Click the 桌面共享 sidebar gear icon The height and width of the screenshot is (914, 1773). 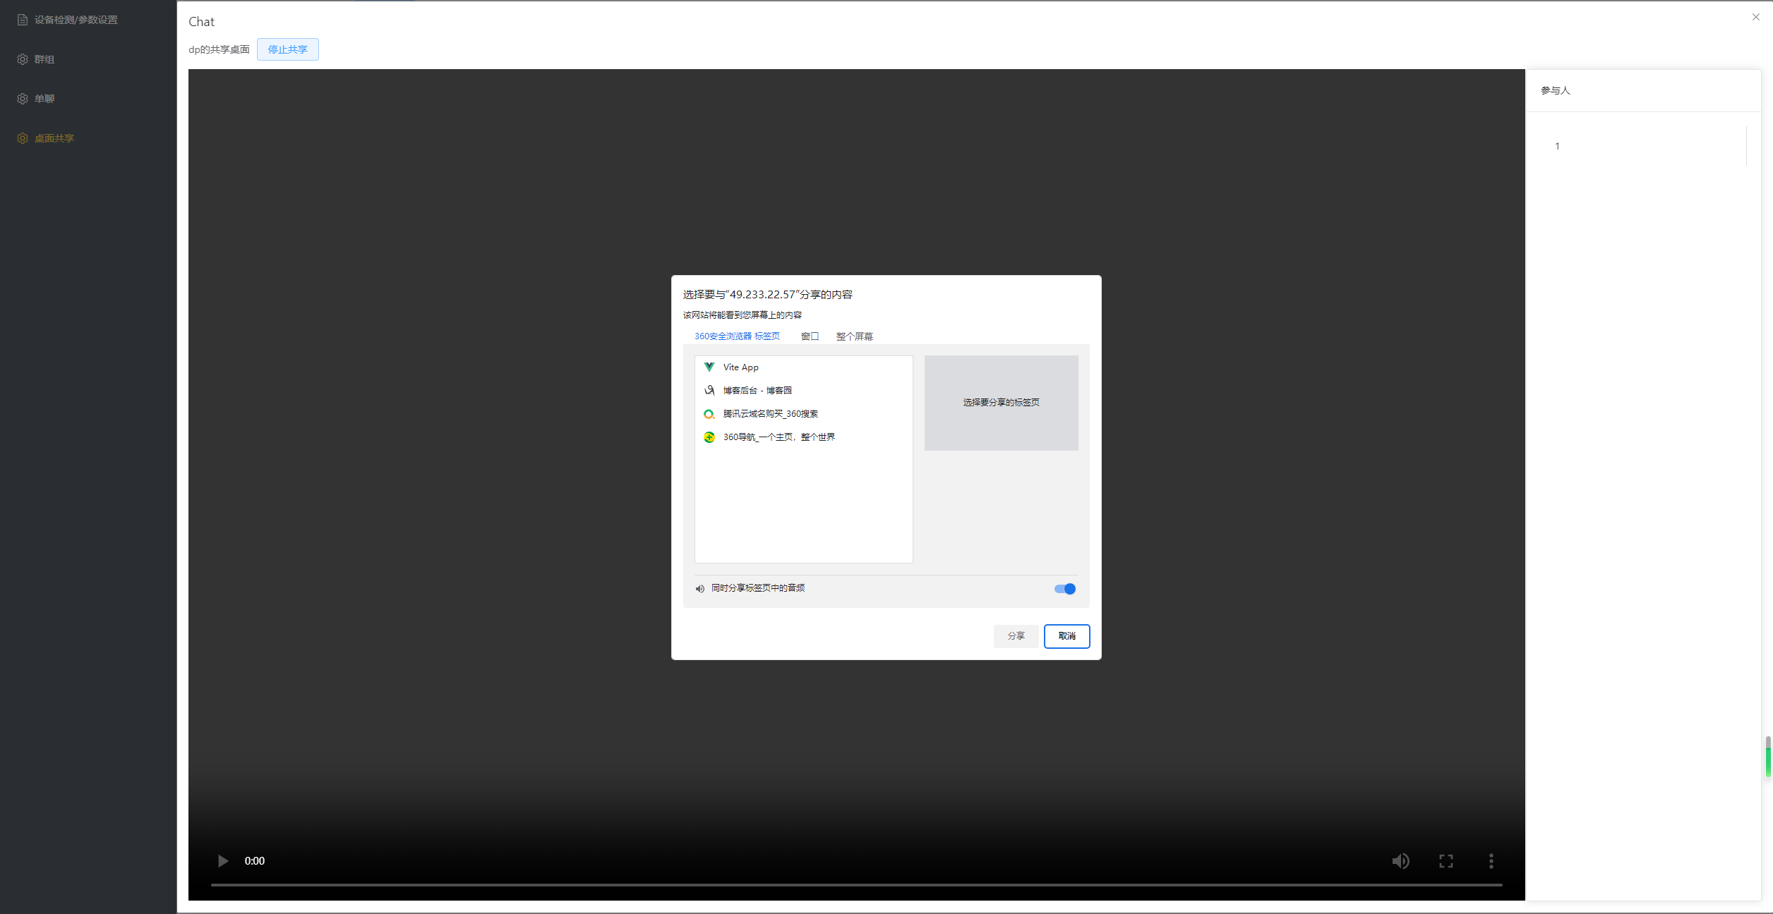click(23, 138)
